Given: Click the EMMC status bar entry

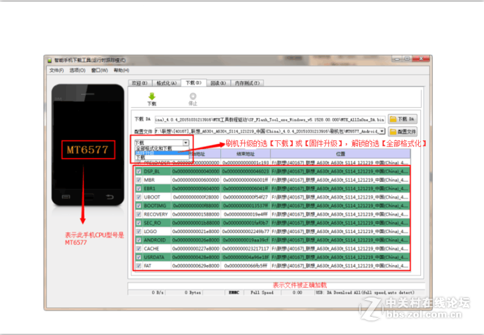Looking at the screenshot, I should pos(234,293).
